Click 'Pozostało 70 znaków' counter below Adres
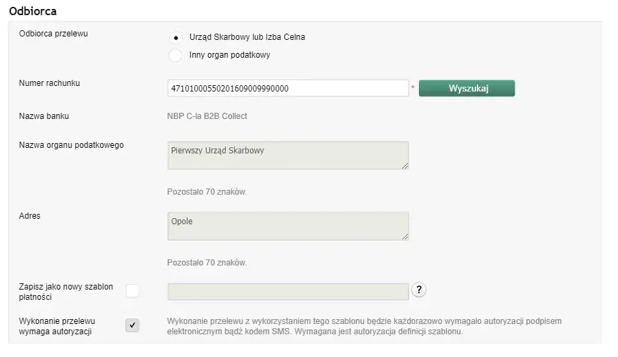The width and height of the screenshot is (618, 357). (x=207, y=263)
